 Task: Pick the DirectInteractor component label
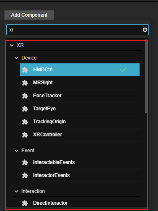(50, 203)
